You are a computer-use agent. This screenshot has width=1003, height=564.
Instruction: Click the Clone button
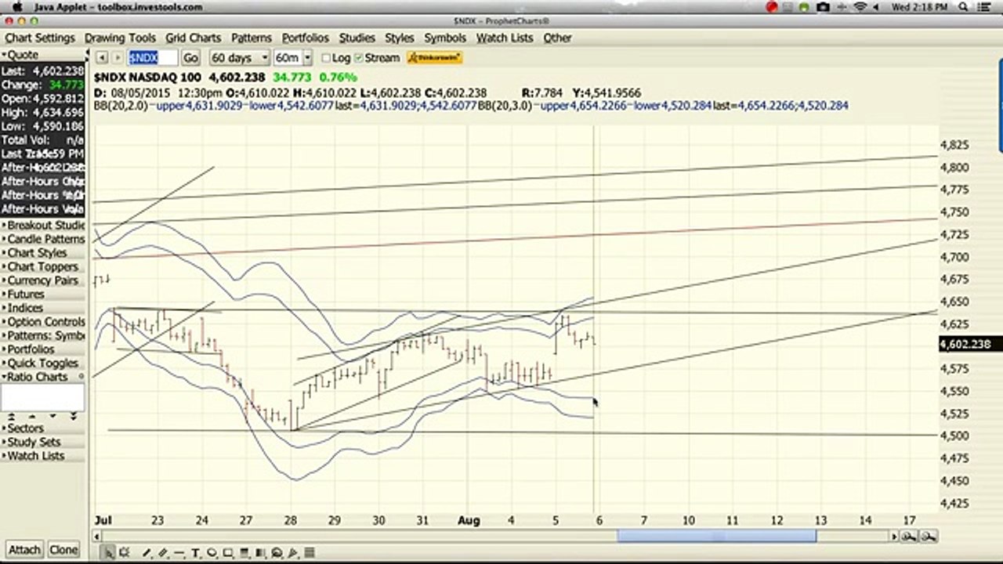tap(63, 549)
